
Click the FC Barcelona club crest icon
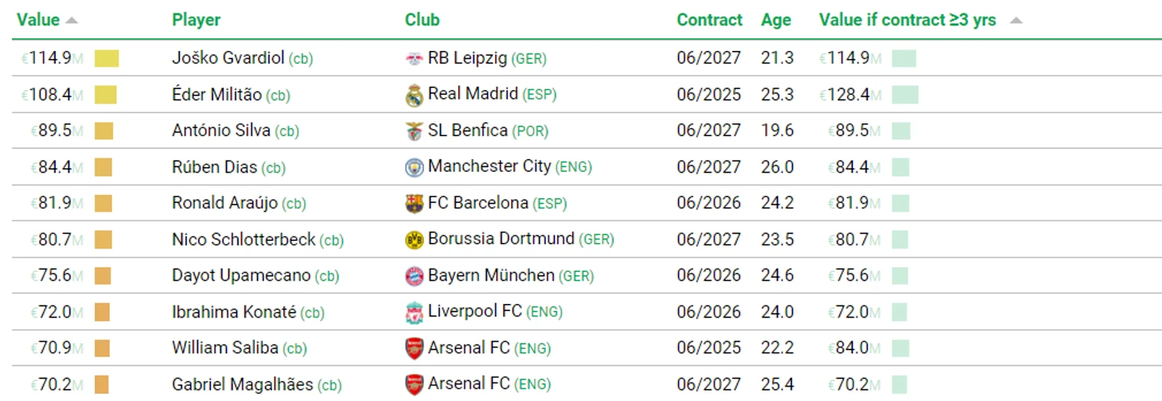coord(414,204)
